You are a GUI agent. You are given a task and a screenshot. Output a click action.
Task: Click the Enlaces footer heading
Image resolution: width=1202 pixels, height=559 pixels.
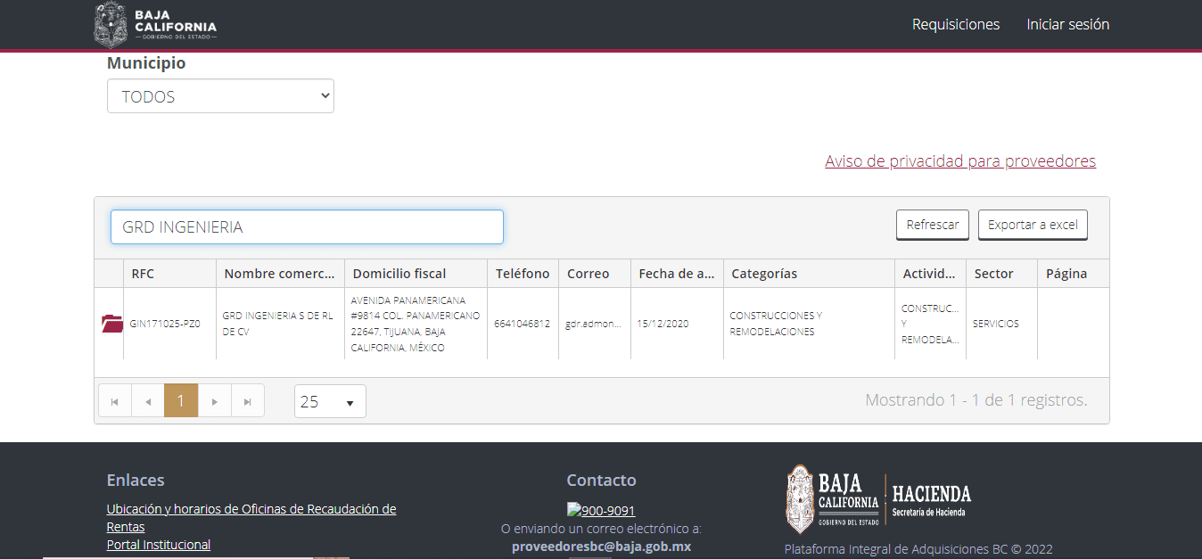click(x=136, y=480)
